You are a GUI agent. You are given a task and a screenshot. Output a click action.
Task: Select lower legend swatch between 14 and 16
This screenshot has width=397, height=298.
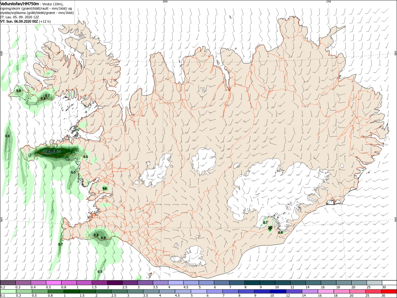tap(309, 291)
